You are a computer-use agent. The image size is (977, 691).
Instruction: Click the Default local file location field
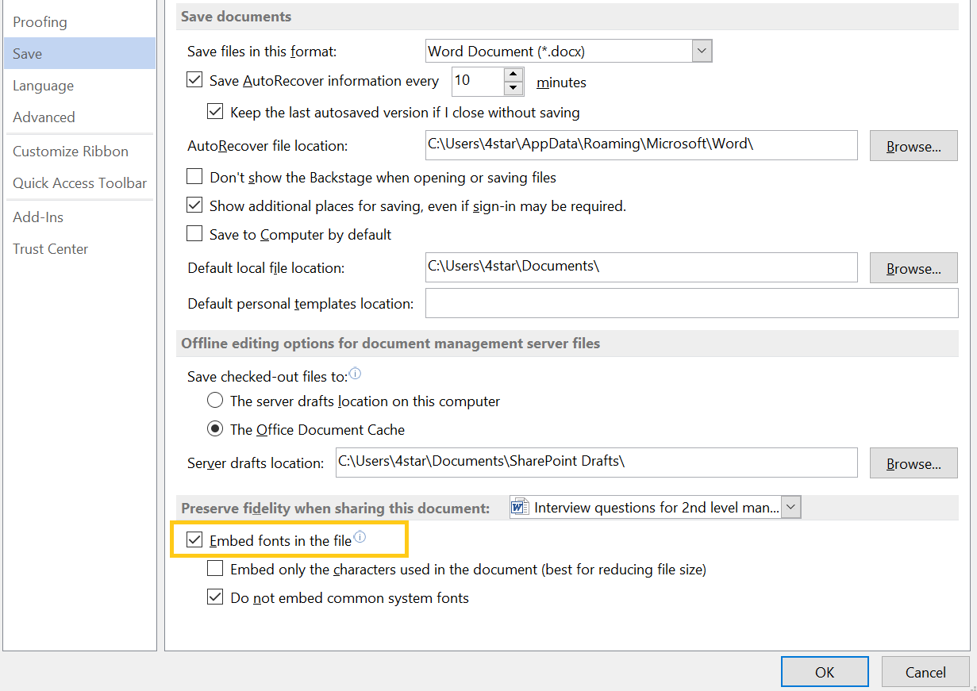click(x=641, y=267)
